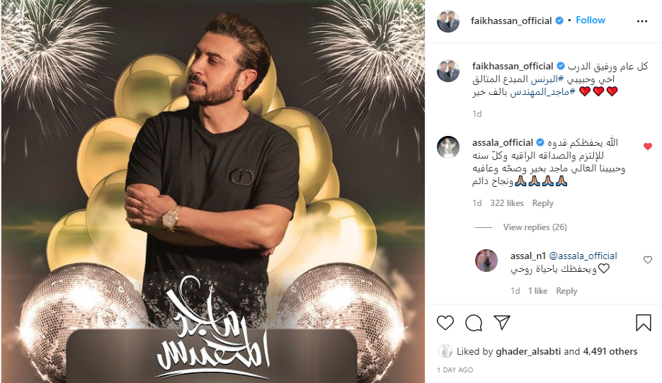The image size is (662, 383).
Task: Expand View replies (26)
Action: [535, 227]
